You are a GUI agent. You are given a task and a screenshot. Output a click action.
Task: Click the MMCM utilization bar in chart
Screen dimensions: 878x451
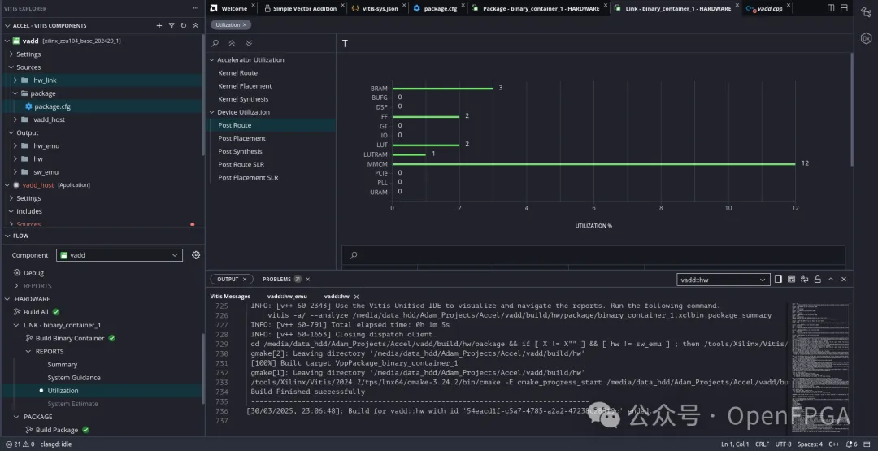coord(593,164)
